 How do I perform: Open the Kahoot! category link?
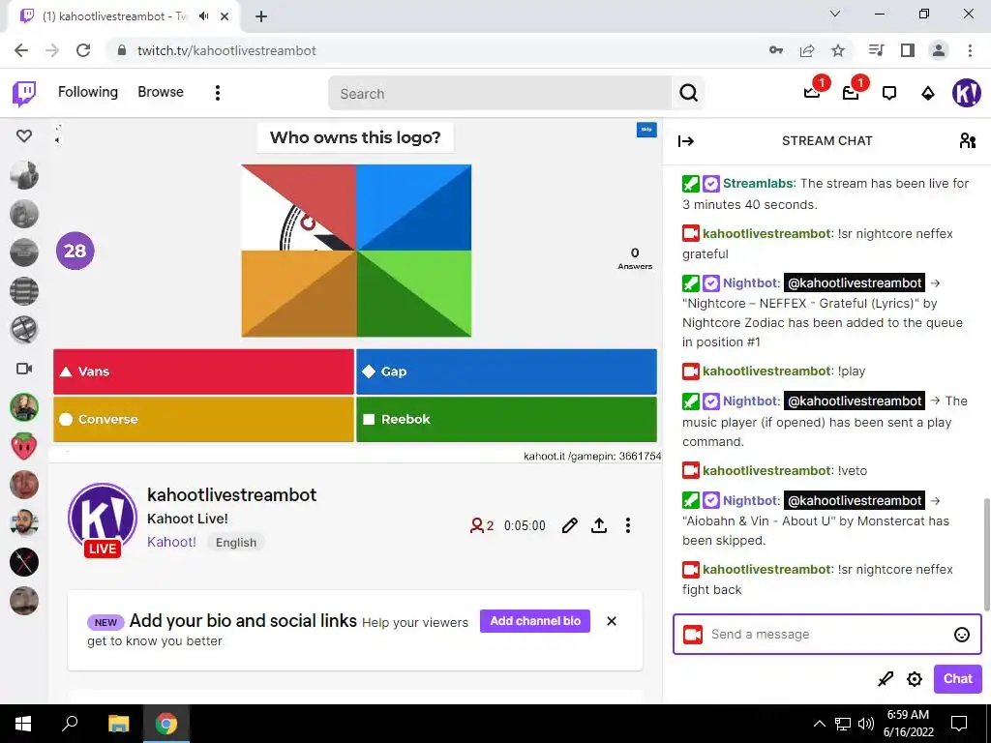point(172,542)
